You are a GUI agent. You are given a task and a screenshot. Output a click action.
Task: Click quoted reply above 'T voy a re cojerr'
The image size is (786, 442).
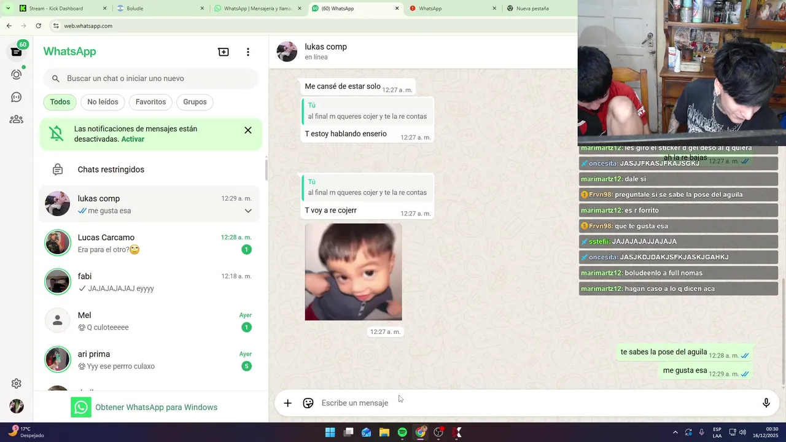pyautogui.click(x=367, y=187)
